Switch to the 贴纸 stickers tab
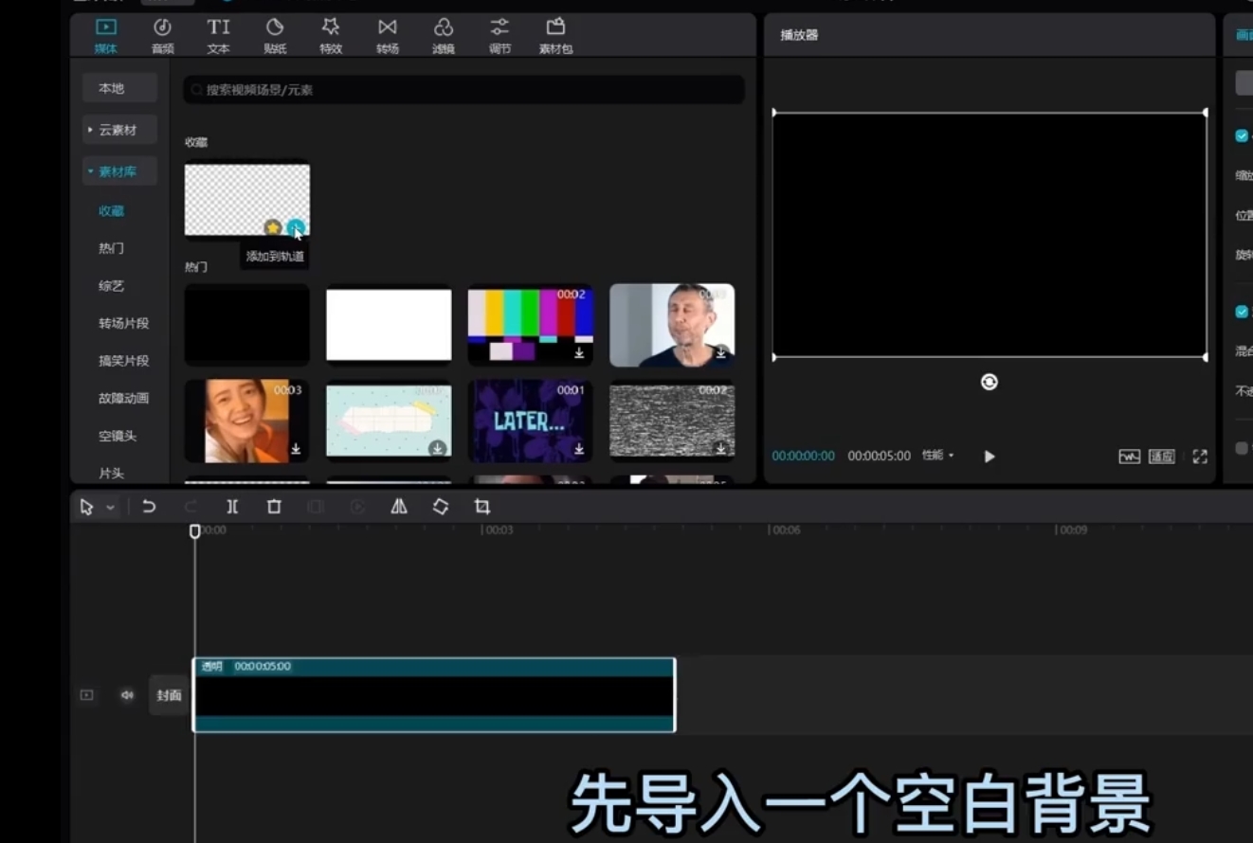1253x843 pixels. click(x=275, y=35)
